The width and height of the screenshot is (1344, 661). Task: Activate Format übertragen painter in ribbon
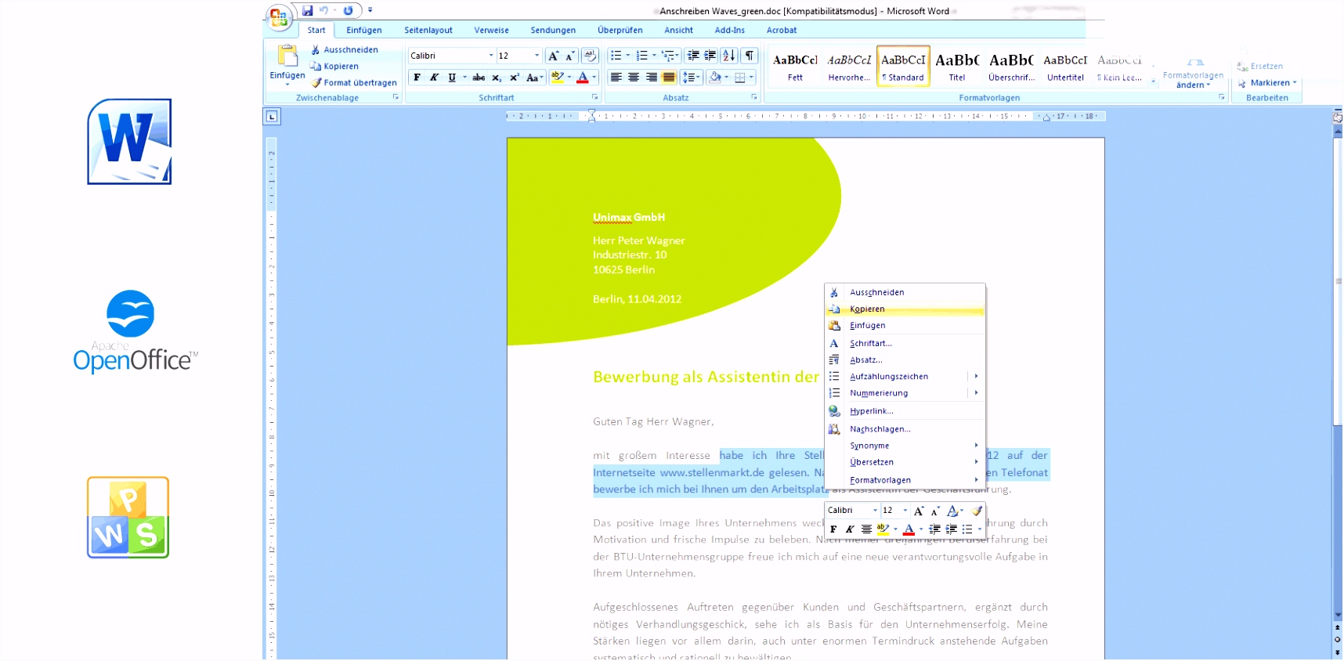click(354, 82)
